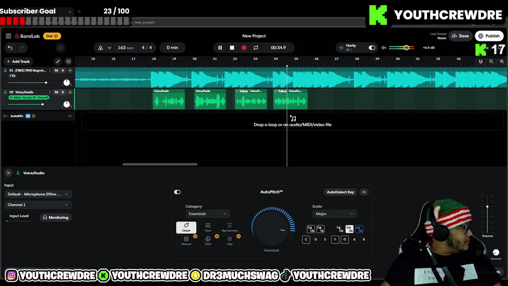Close the Voice/Audio bottom panel
508x286 pixels.
click(8, 173)
